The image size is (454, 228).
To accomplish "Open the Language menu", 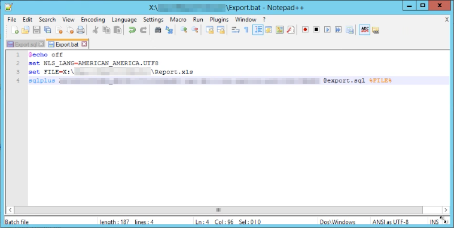I will [x=124, y=19].
